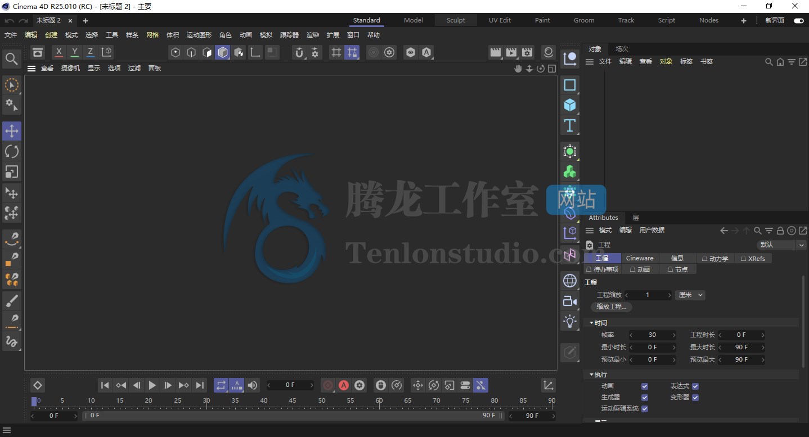Open the 动力学 tab
The width and height of the screenshot is (809, 437).
point(715,258)
